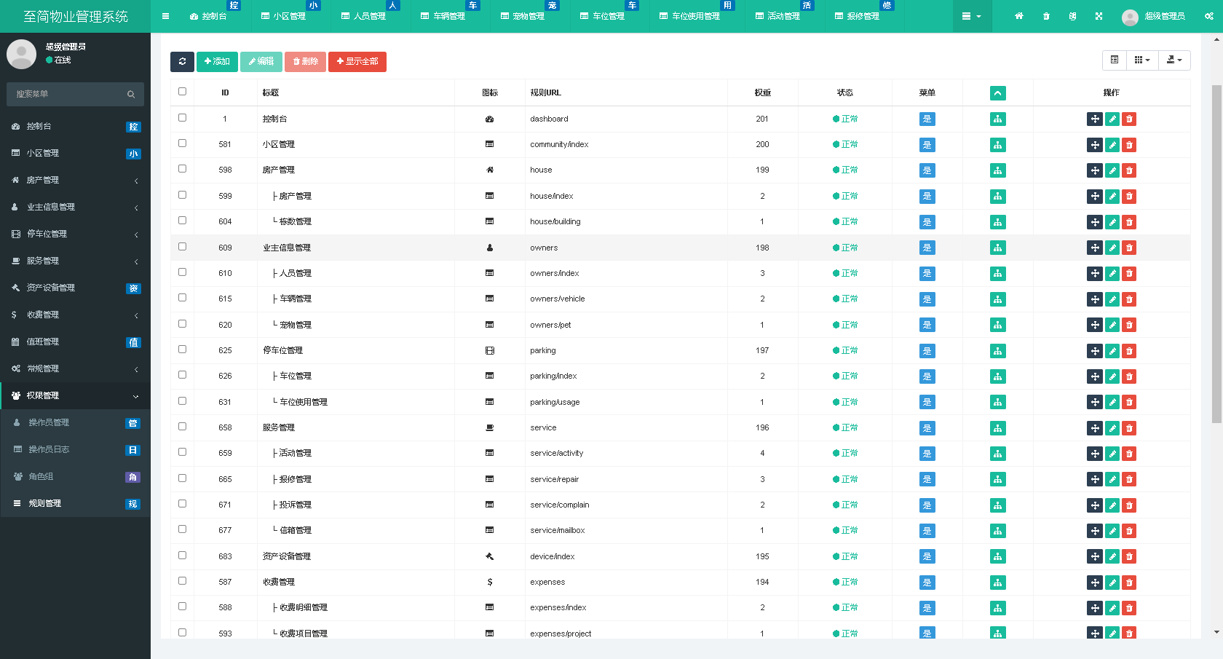
Task: Click the sidebar collapse hamburger icon
Action: point(165,16)
